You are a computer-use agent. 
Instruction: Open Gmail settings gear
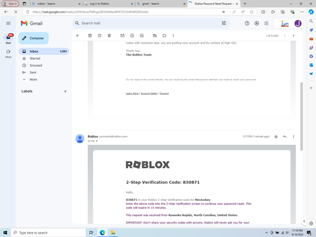(x=257, y=23)
